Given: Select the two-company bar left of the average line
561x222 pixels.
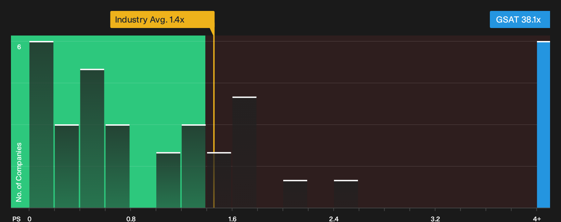Looking at the screenshot, I should pos(168,180).
